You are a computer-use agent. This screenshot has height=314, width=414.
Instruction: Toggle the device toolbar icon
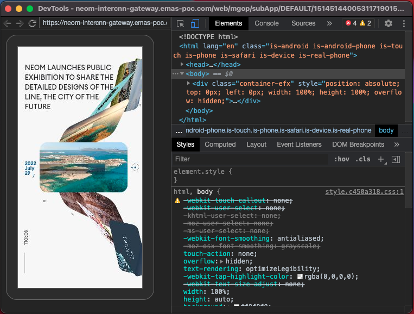coord(195,23)
